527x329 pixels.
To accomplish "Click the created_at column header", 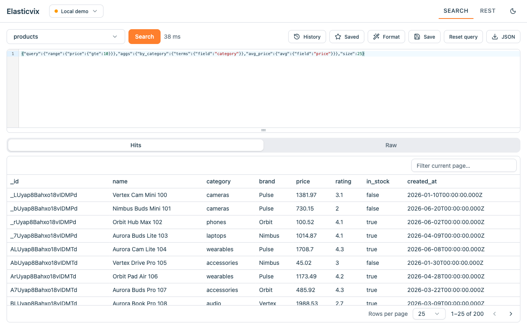I will tap(422, 181).
